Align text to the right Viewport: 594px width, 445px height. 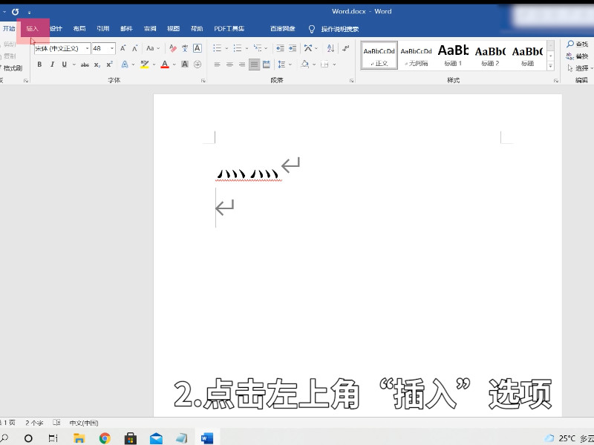point(242,65)
